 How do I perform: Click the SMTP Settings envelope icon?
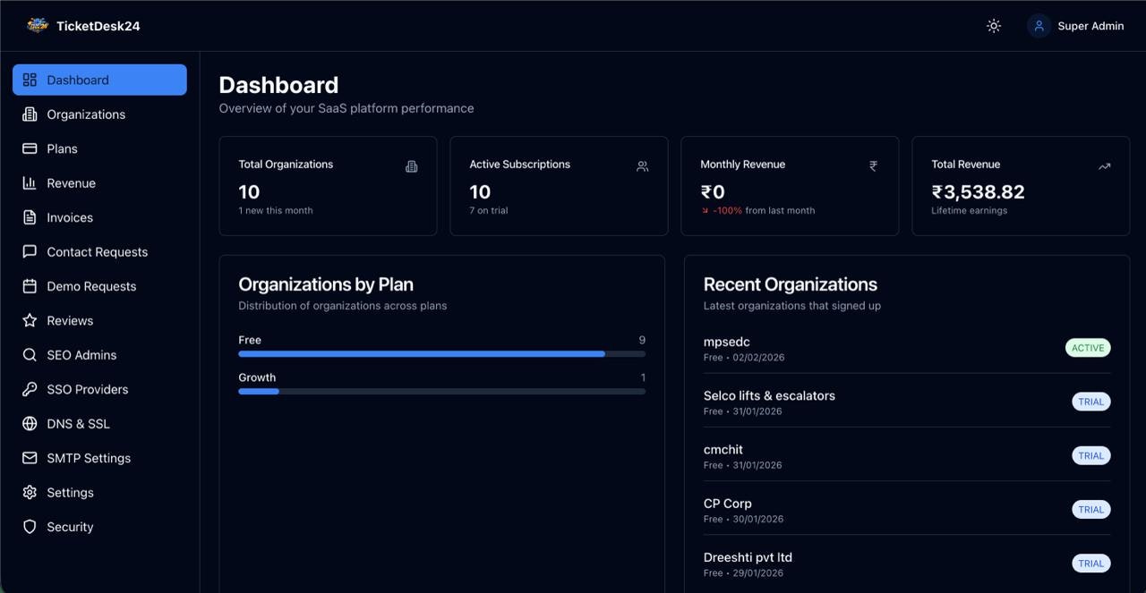30,458
